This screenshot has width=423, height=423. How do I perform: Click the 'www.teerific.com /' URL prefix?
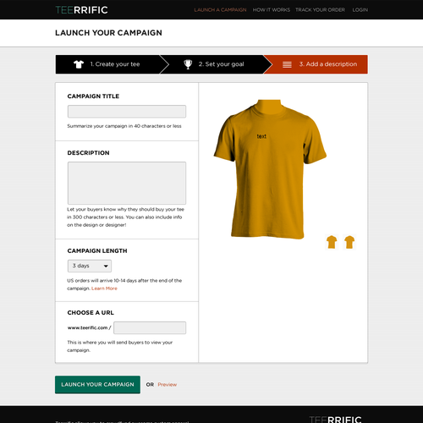click(89, 327)
